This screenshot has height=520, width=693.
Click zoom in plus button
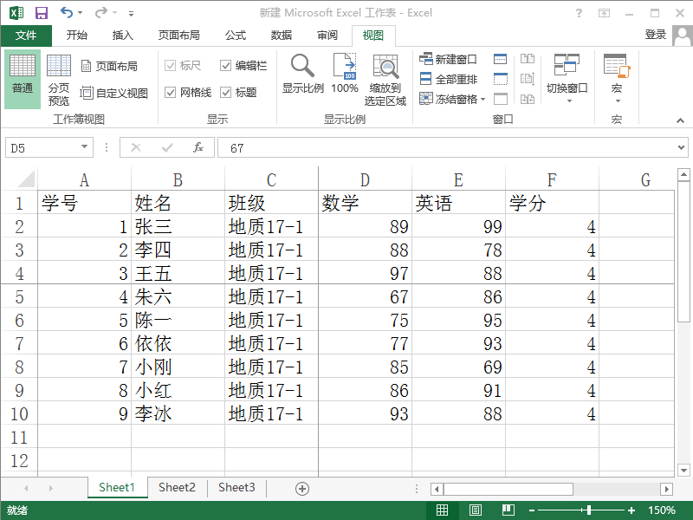(x=631, y=510)
